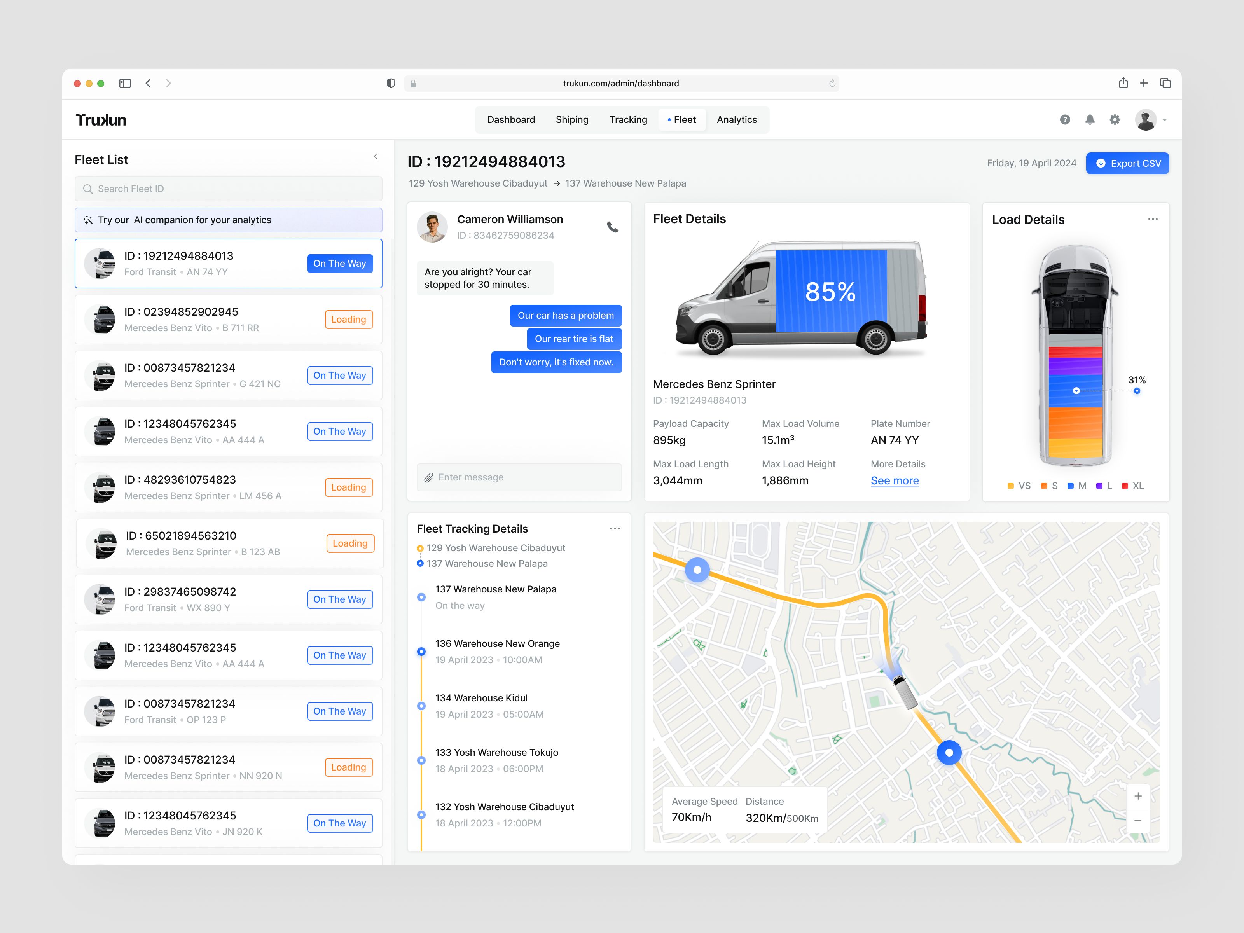Click the attachment paperclip in message box
This screenshot has height=933, width=1244.
[x=428, y=477]
